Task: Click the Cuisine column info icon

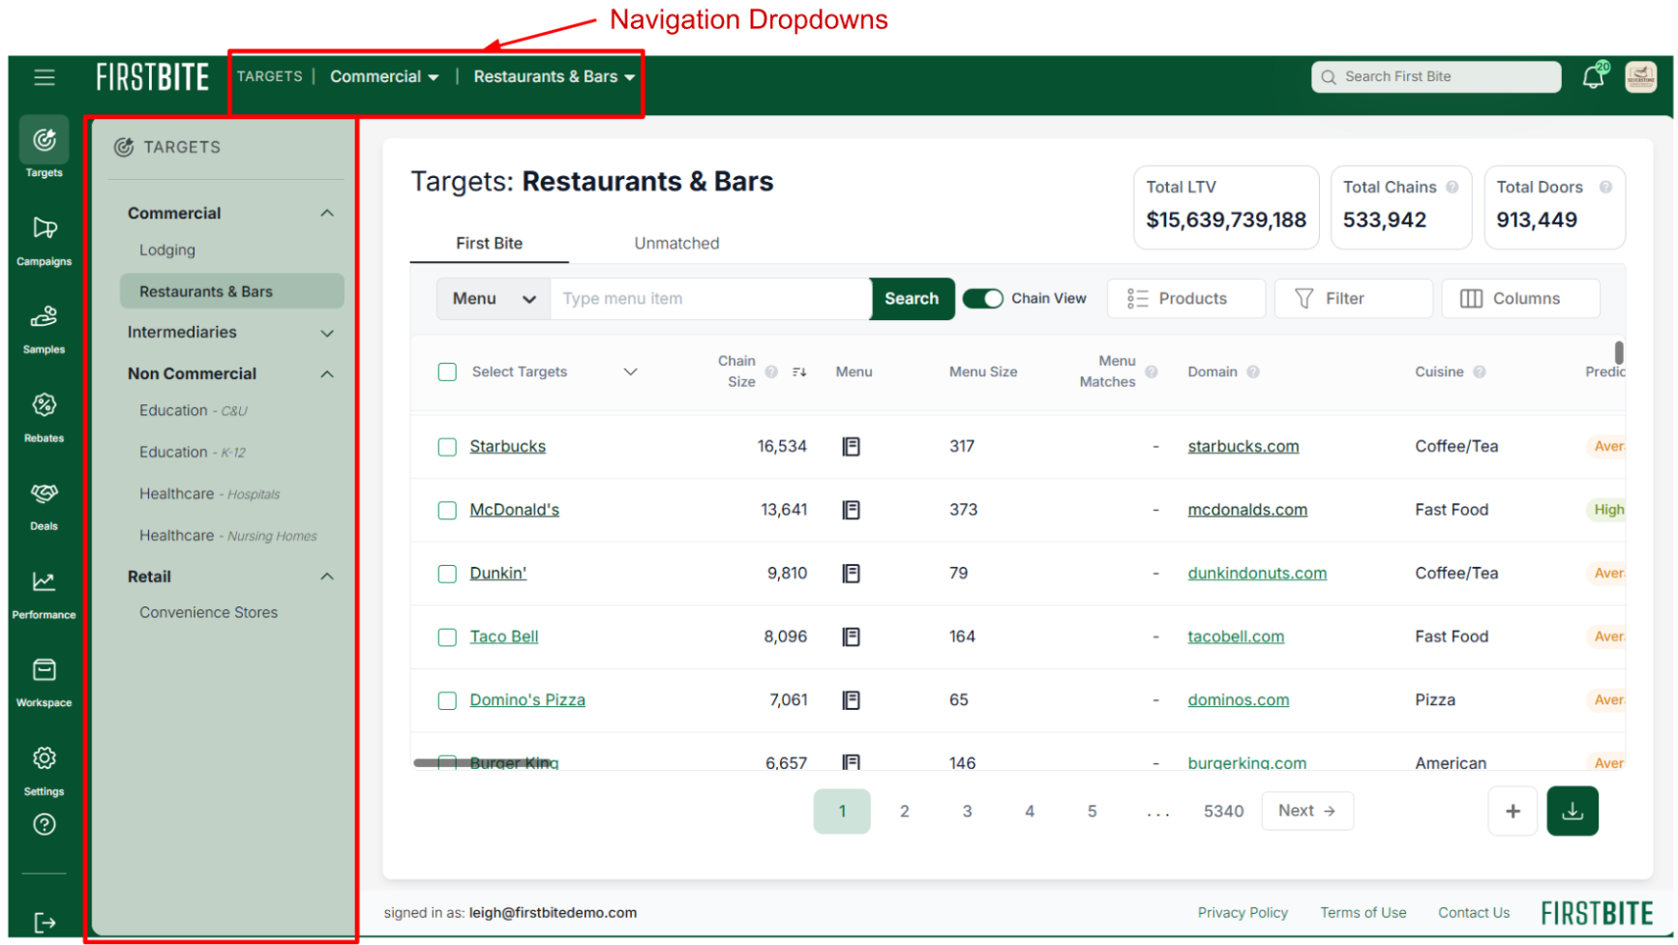Action: pos(1481,372)
